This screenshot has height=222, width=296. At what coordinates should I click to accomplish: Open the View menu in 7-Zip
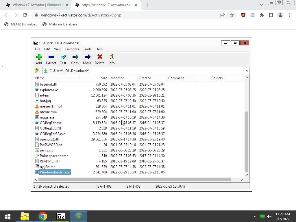point(58,49)
